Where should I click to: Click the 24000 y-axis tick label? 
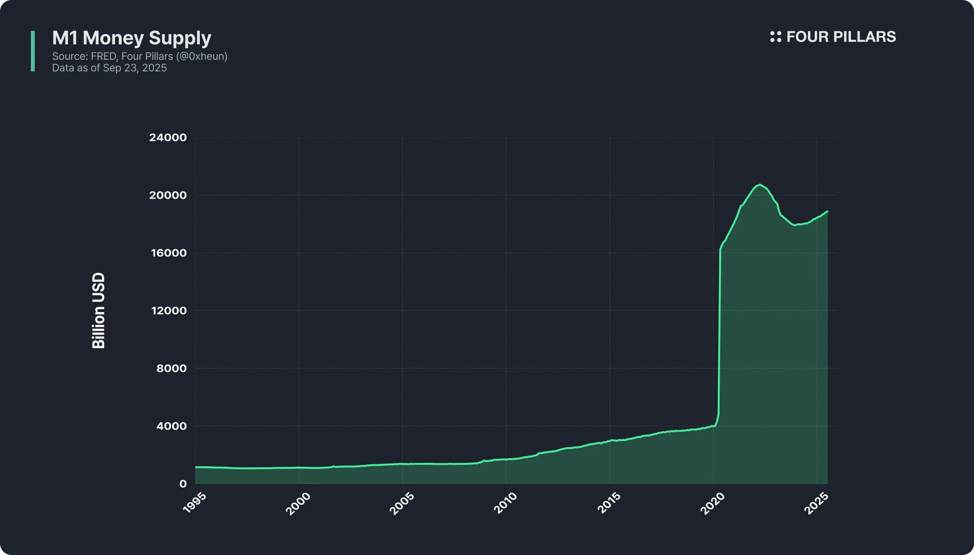click(x=167, y=138)
